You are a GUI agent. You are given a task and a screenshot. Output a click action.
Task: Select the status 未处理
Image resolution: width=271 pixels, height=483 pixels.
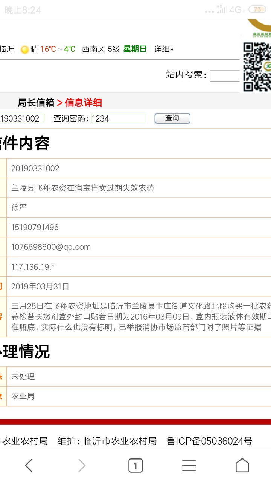pos(23,377)
